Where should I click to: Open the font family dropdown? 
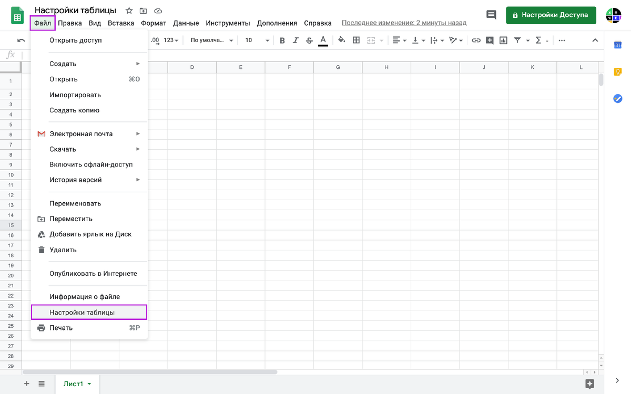click(212, 40)
